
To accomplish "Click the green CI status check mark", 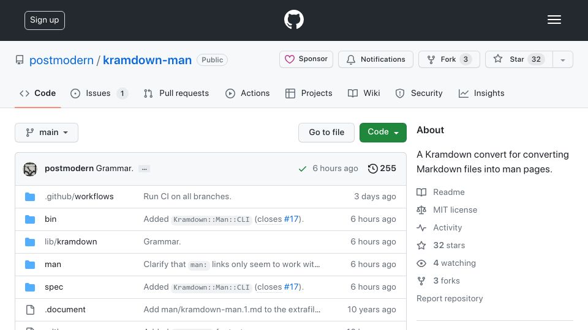I will tap(302, 169).
